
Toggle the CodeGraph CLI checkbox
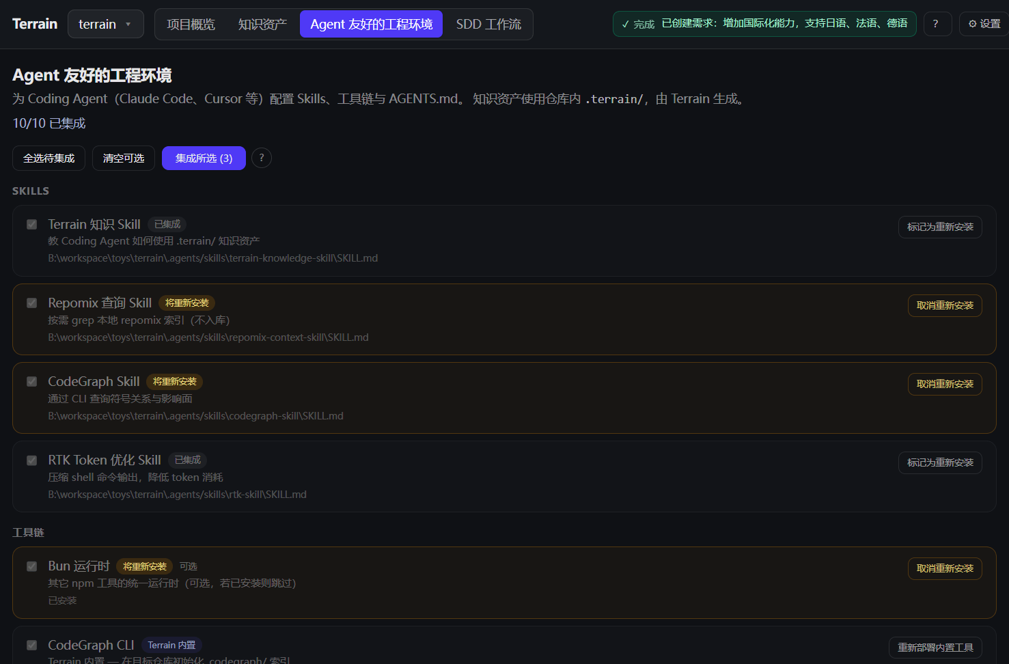click(x=31, y=645)
